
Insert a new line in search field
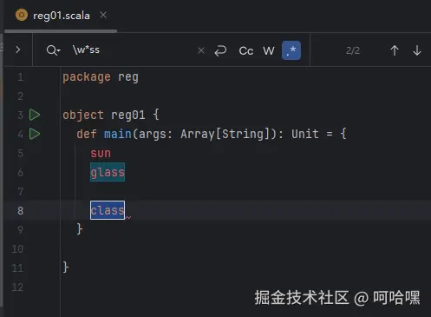click(220, 50)
